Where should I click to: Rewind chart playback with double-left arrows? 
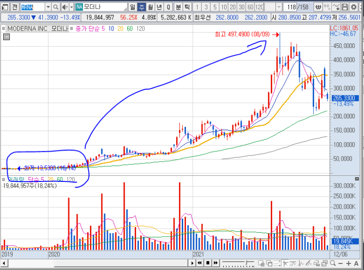tap(199, 263)
